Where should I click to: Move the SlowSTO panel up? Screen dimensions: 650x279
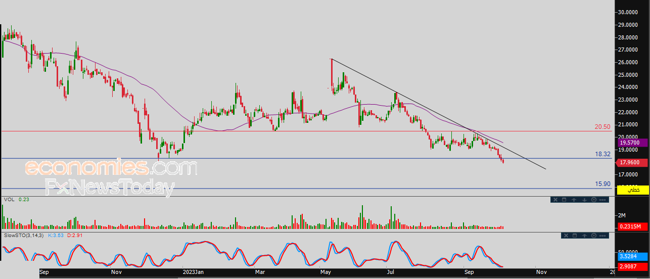(x=584, y=236)
